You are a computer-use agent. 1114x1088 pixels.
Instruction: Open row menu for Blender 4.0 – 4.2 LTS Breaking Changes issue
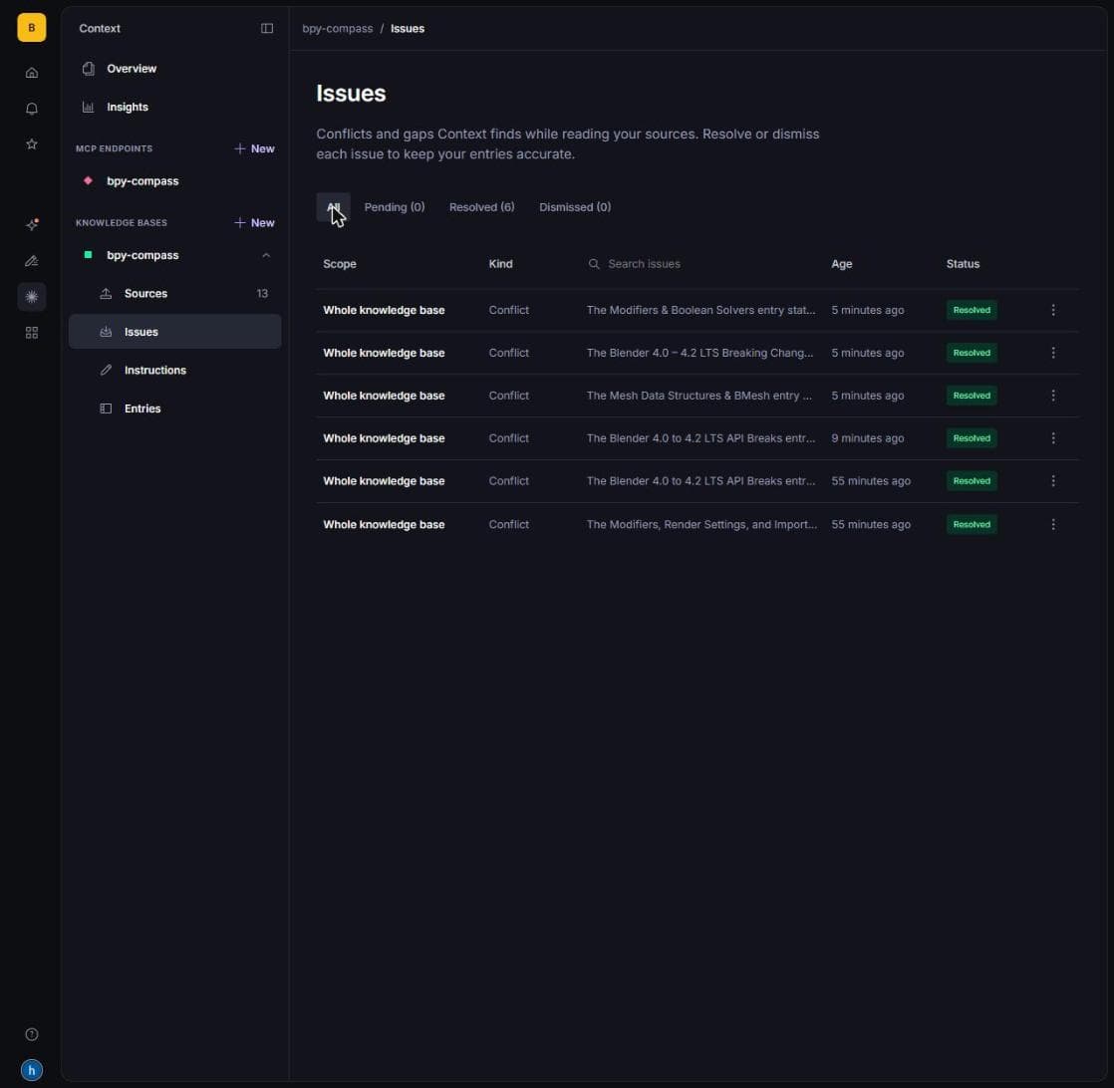tap(1053, 353)
